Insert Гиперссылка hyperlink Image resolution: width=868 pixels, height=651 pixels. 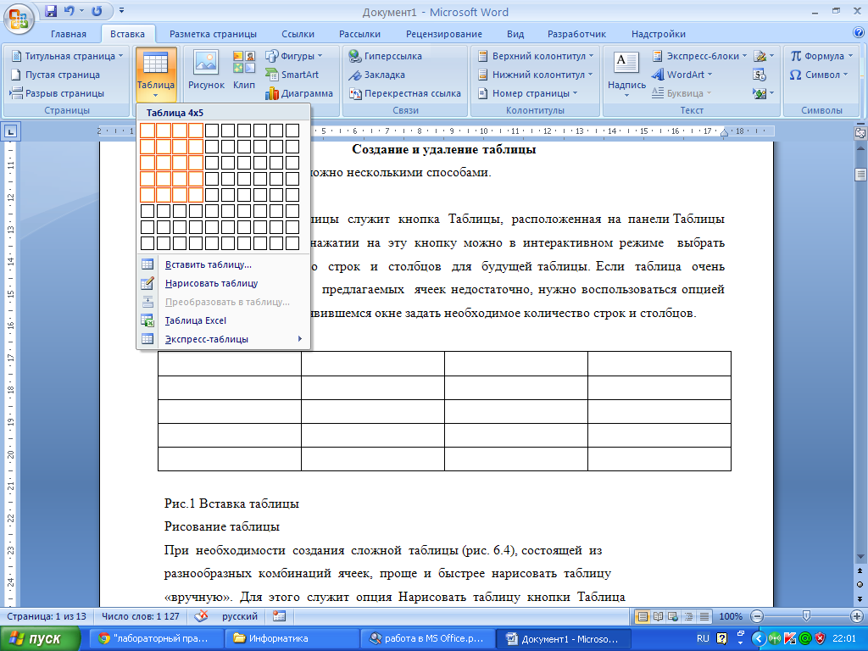pyautogui.click(x=386, y=56)
